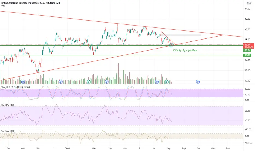Viewport: 255px width, 151px height.
Task: Open the earnings E marker in February 2021
Action: coord(89,82)
